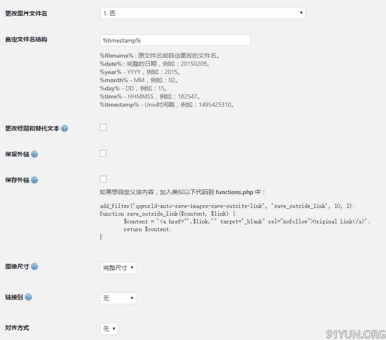Click the 链接到 label text
This screenshot has width=386, height=340.
click(14, 297)
